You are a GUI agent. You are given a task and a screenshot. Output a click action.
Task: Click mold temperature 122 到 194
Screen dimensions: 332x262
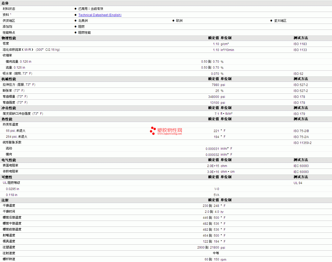[x=211, y=242]
